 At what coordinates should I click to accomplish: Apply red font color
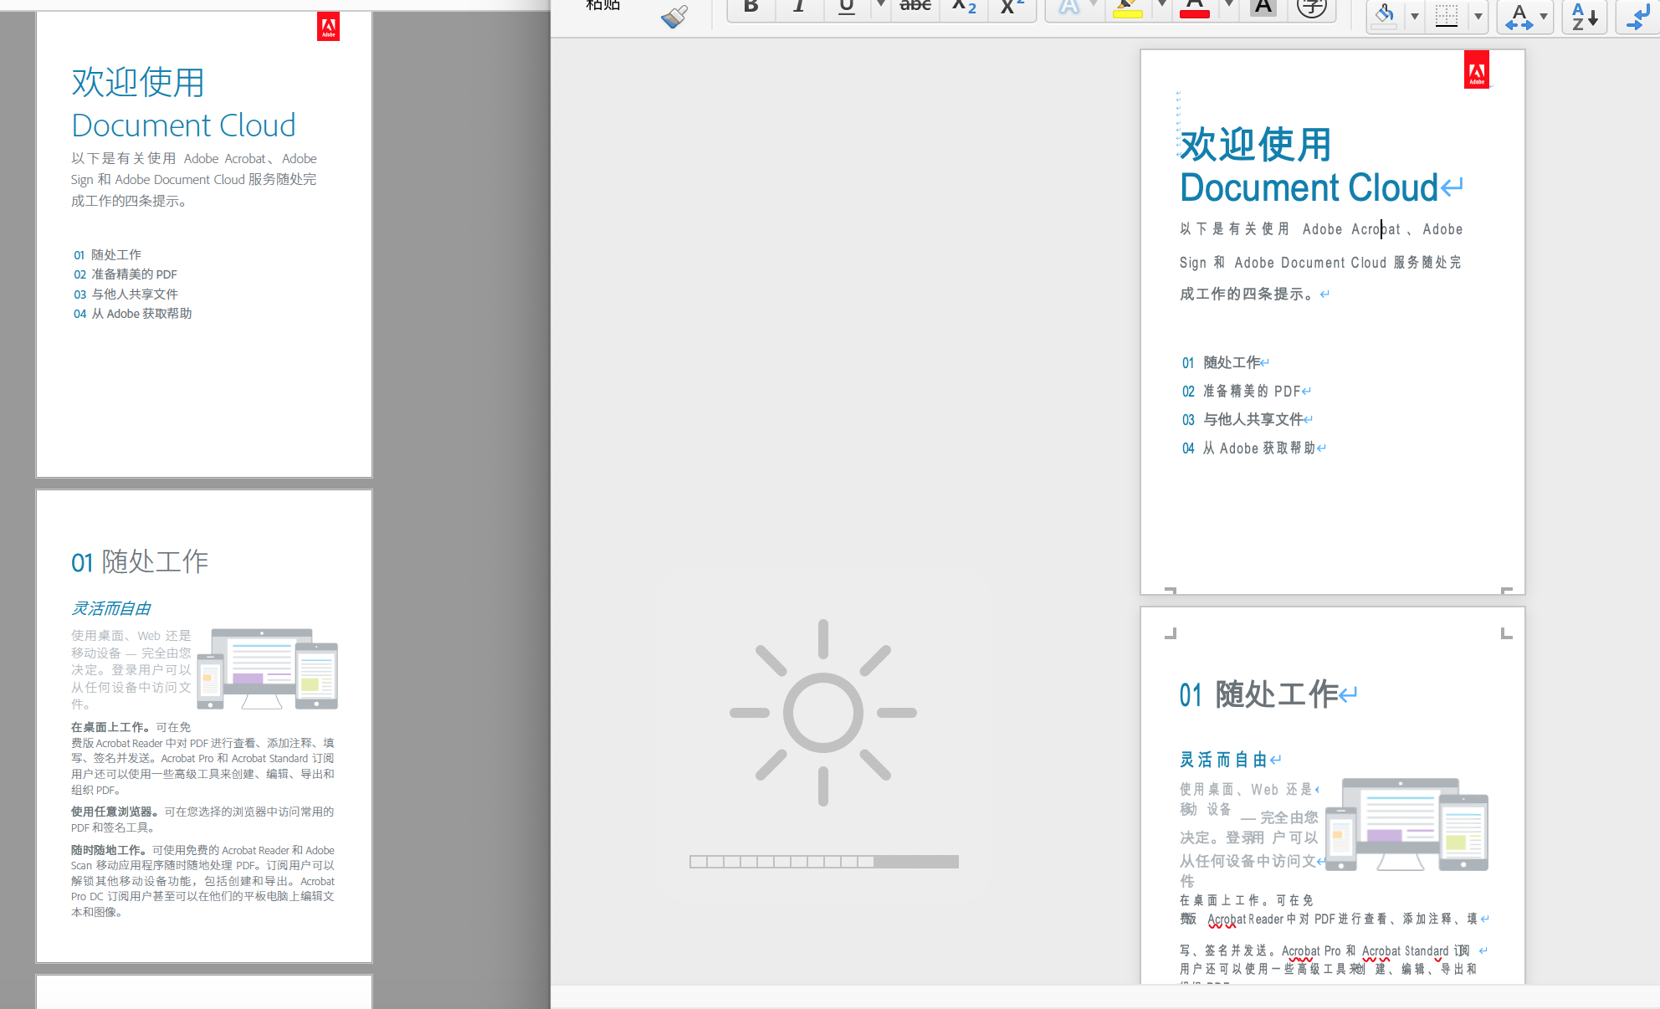point(1195,8)
